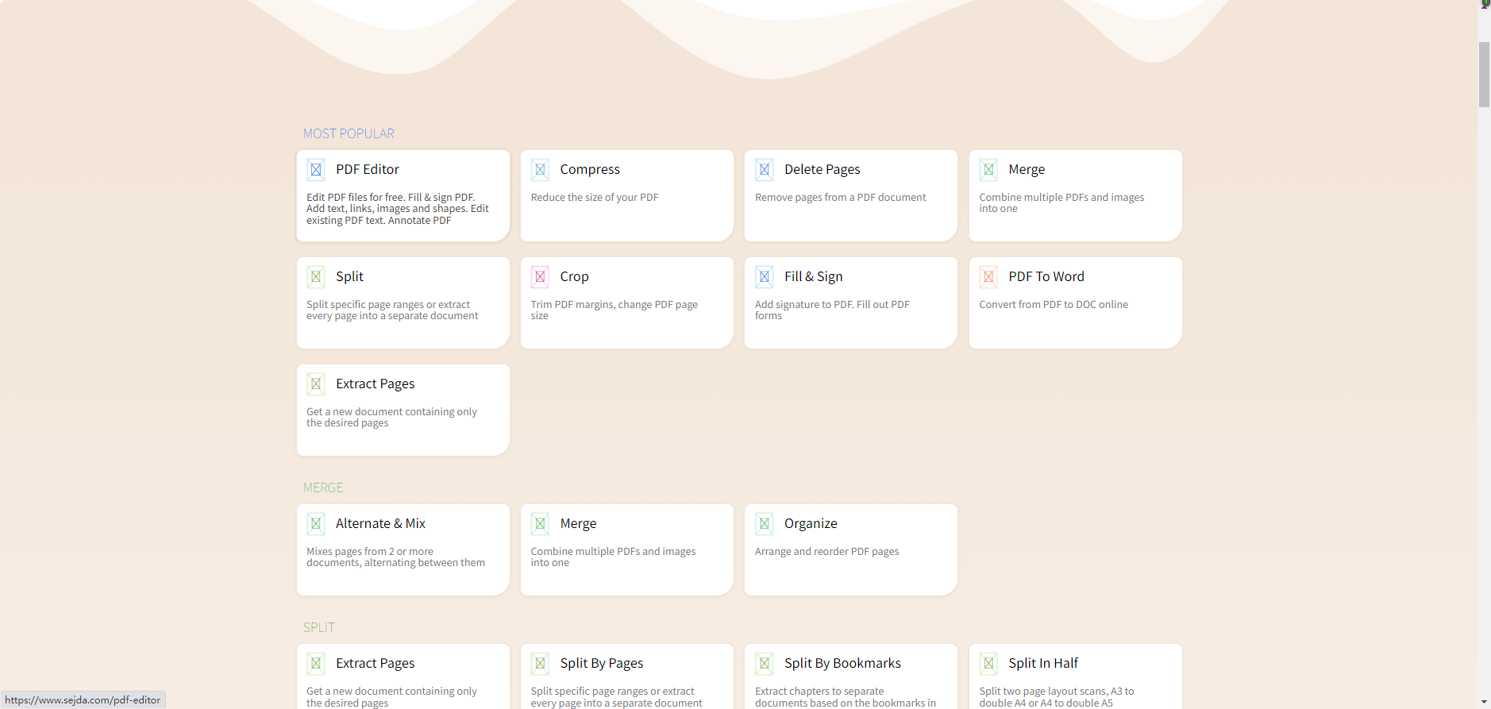This screenshot has width=1491, height=709.
Task: Open Merge in Most Popular section
Action: click(1027, 169)
